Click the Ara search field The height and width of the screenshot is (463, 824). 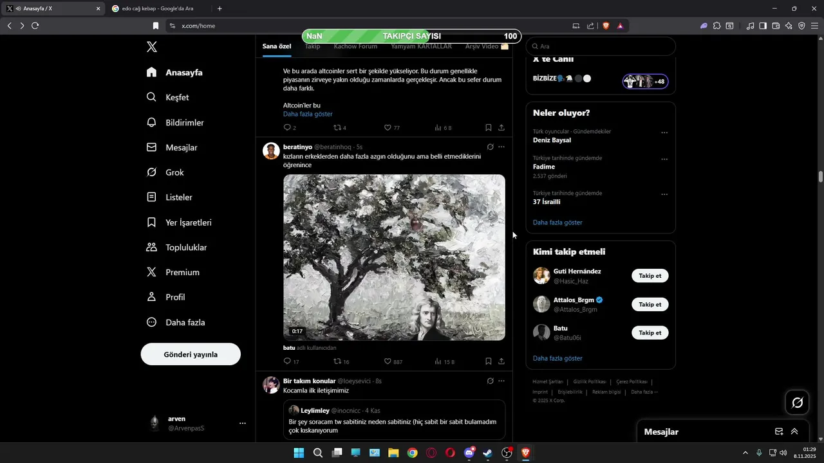tap(601, 46)
